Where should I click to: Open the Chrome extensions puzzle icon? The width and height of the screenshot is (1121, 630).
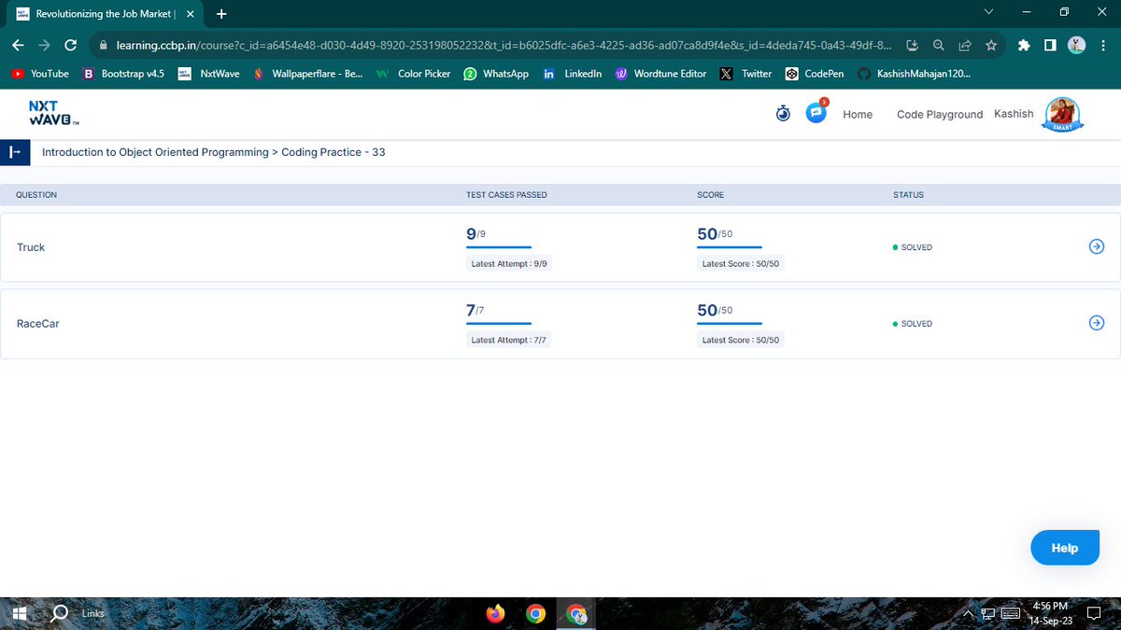(x=1023, y=44)
